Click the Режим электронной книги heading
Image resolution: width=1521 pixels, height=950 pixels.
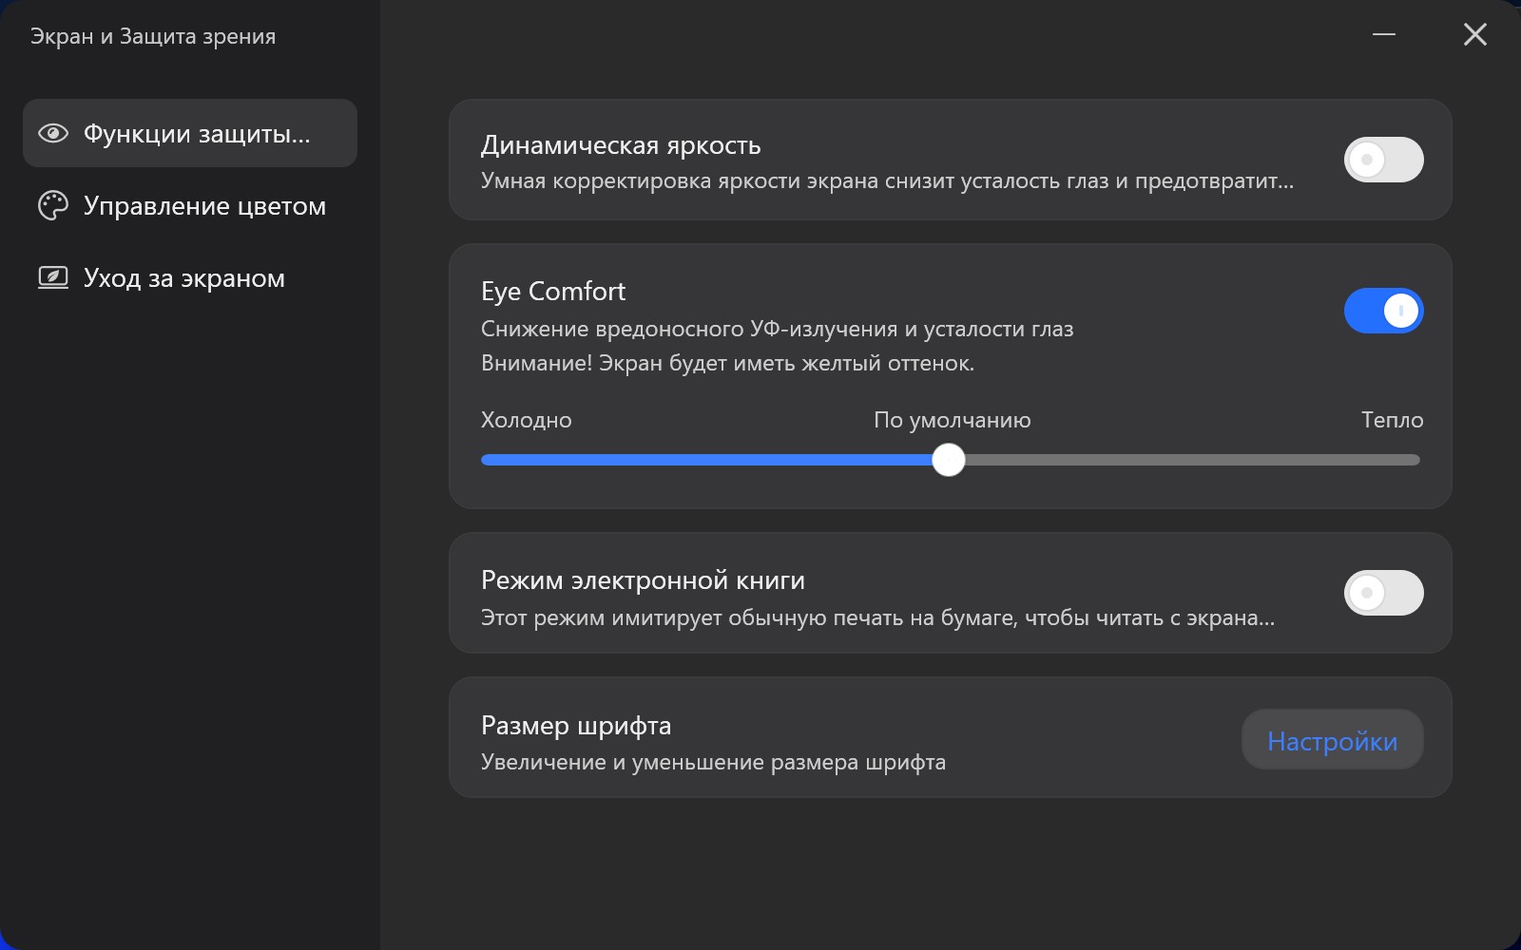[643, 579]
